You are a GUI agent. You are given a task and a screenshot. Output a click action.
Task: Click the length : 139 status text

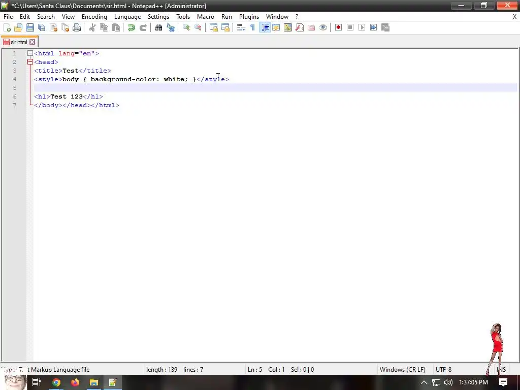(x=162, y=370)
